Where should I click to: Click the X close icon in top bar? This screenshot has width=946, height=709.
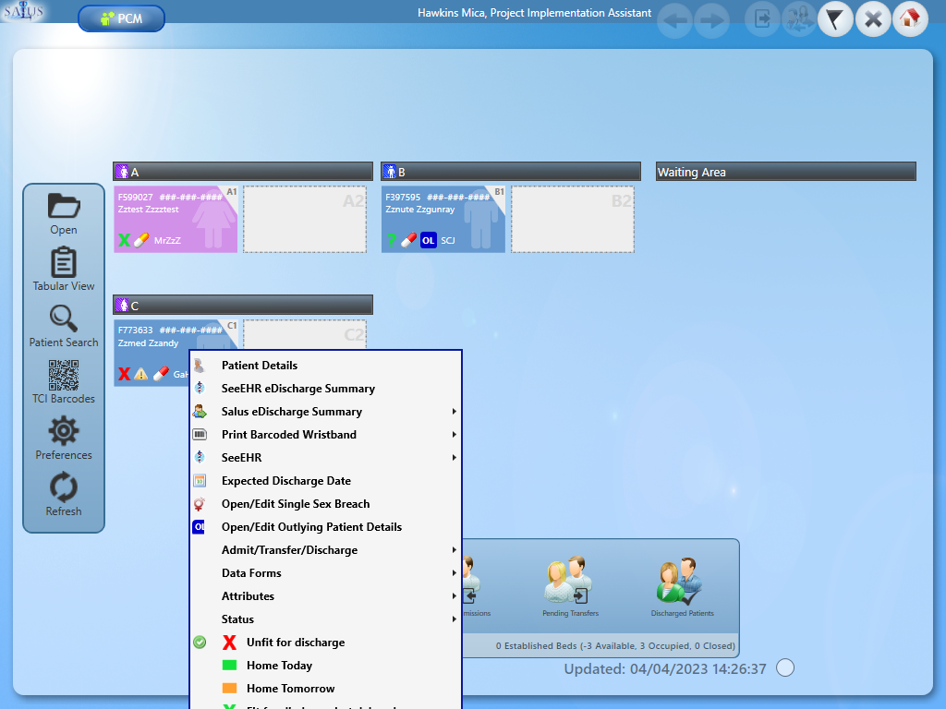tap(872, 19)
